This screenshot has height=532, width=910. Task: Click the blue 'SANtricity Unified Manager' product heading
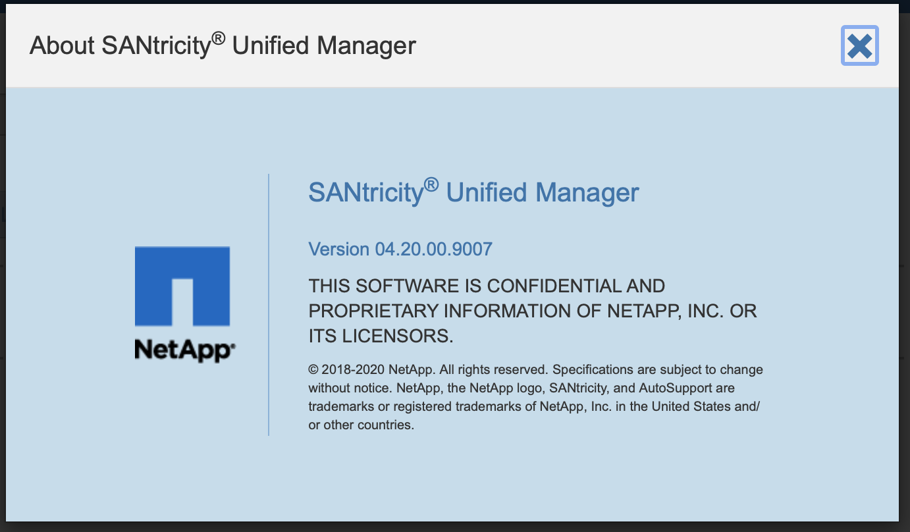coord(473,192)
